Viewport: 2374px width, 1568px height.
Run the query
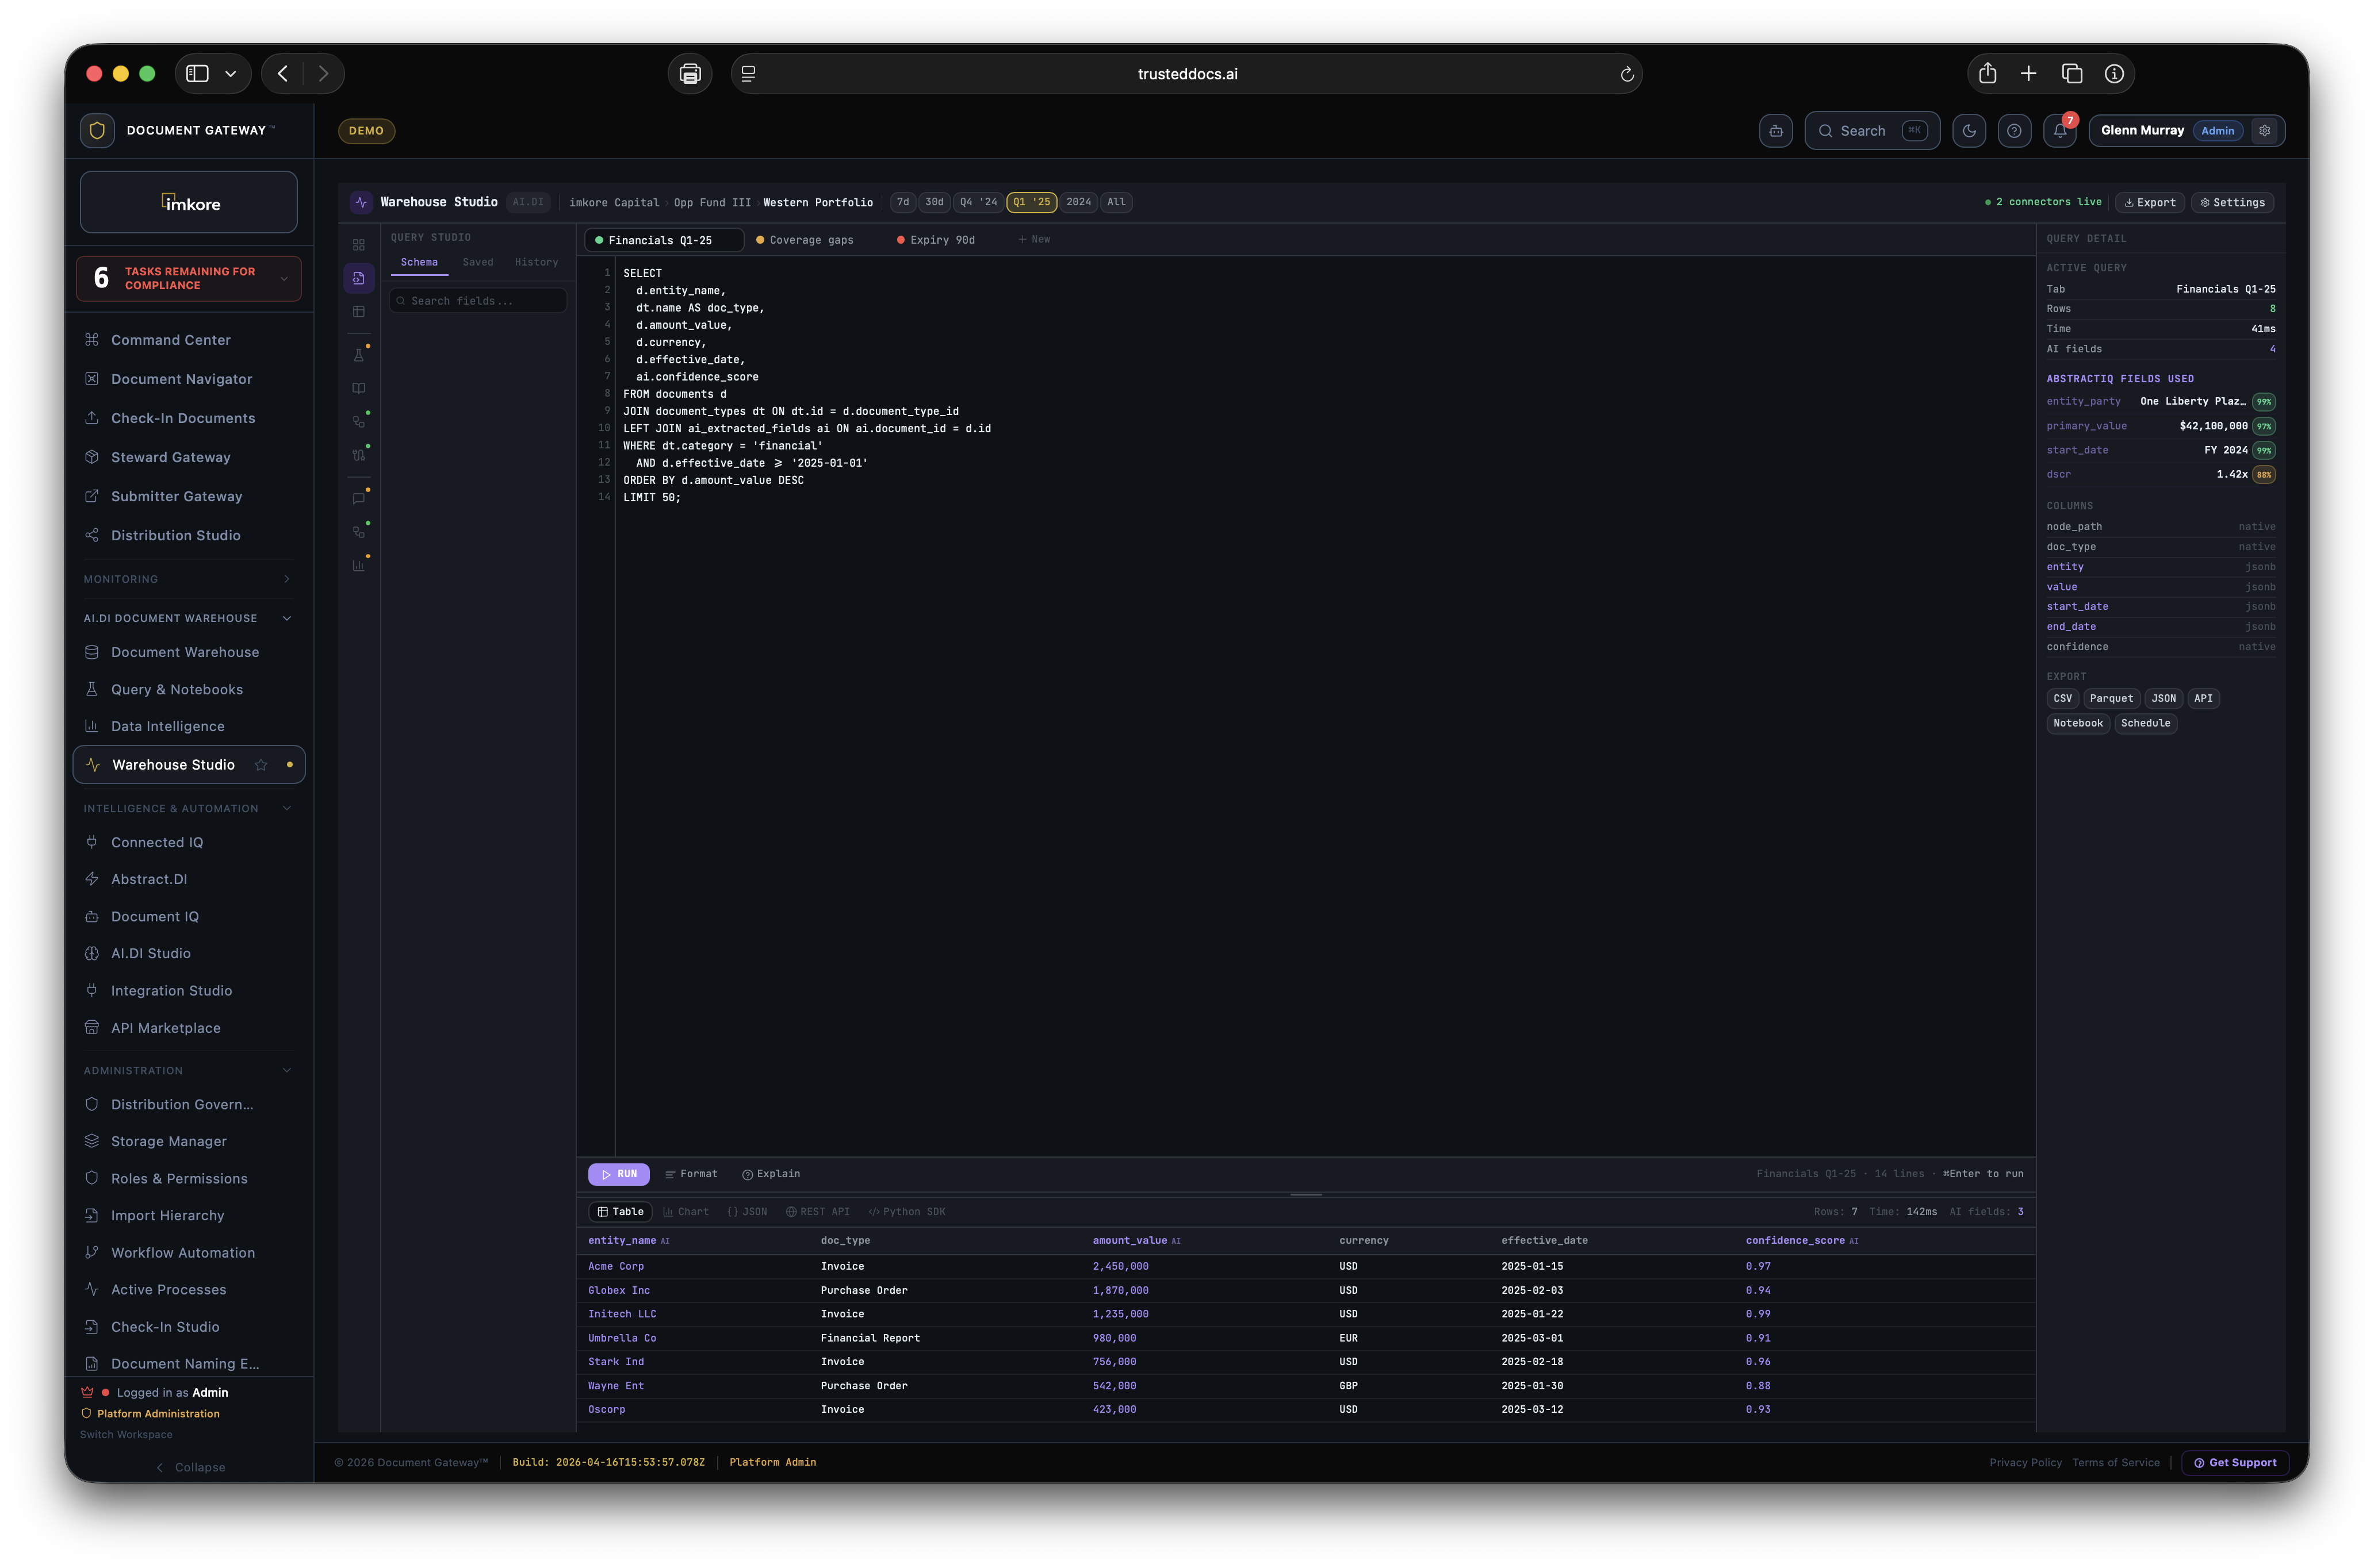tap(618, 1174)
